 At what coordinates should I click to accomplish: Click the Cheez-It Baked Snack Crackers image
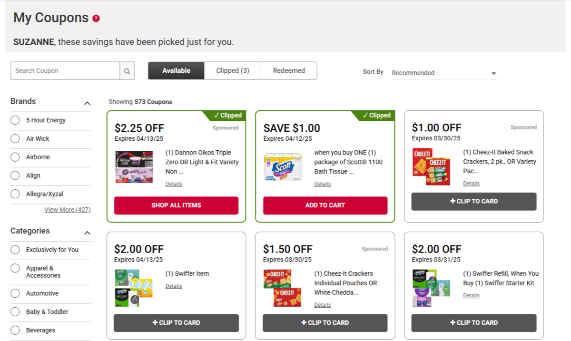pyautogui.click(x=431, y=166)
